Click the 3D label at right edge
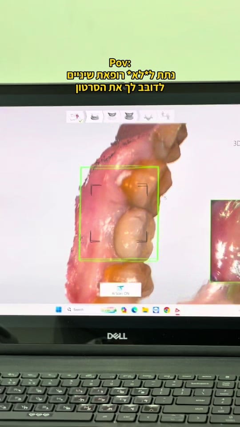The image size is (240, 427). pos(236,144)
